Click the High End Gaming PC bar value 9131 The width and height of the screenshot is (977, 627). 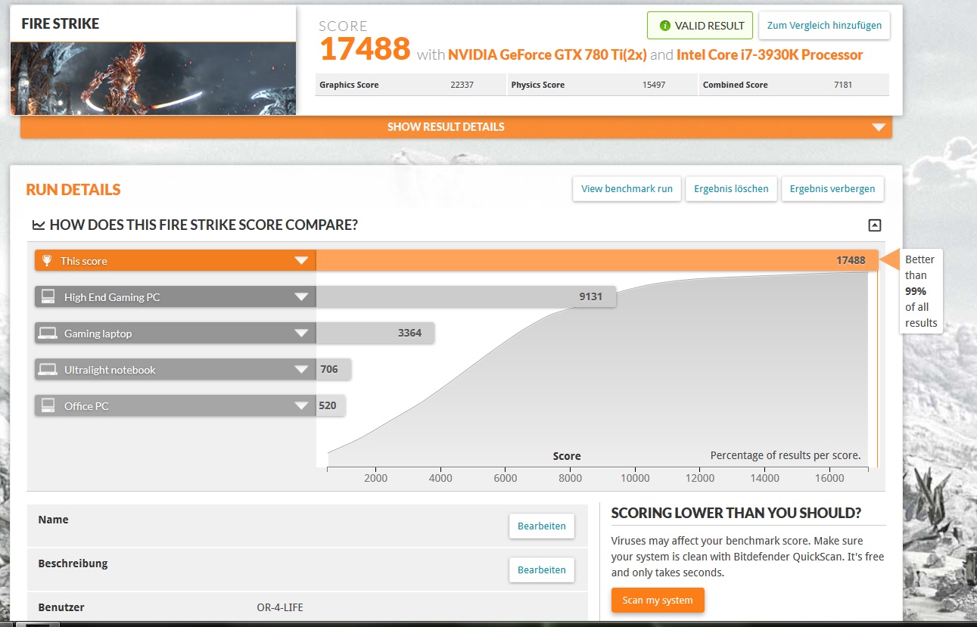pyautogui.click(x=591, y=296)
